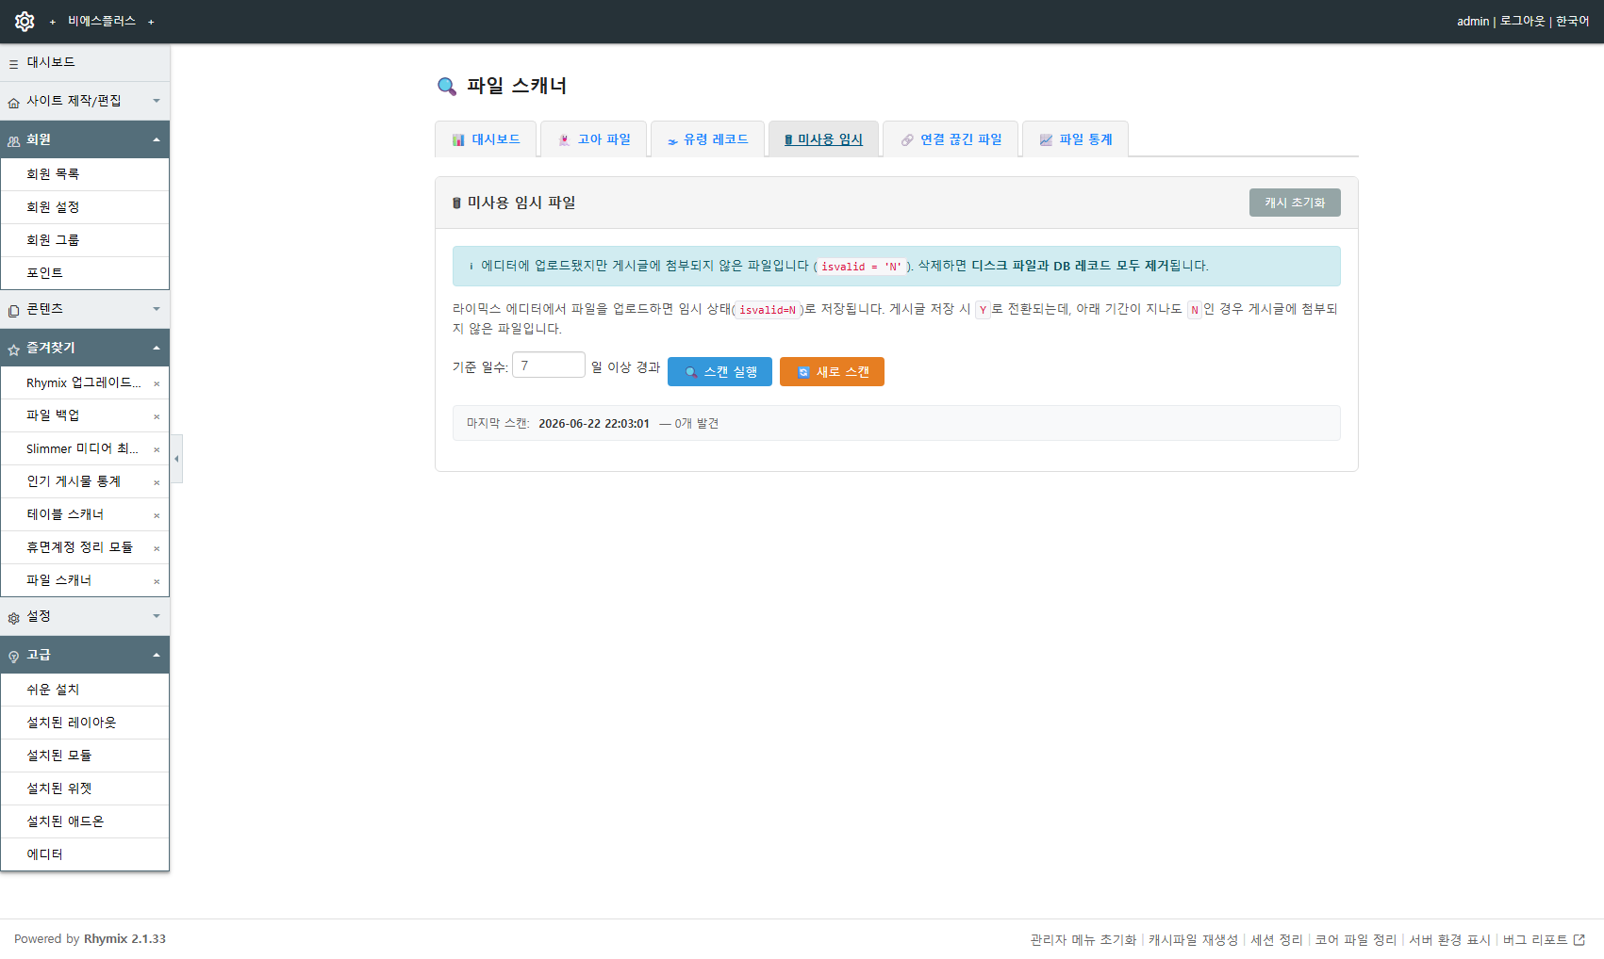The image size is (1604, 959).
Task: Expand the 설정 menu arrow
Action: [x=157, y=616]
